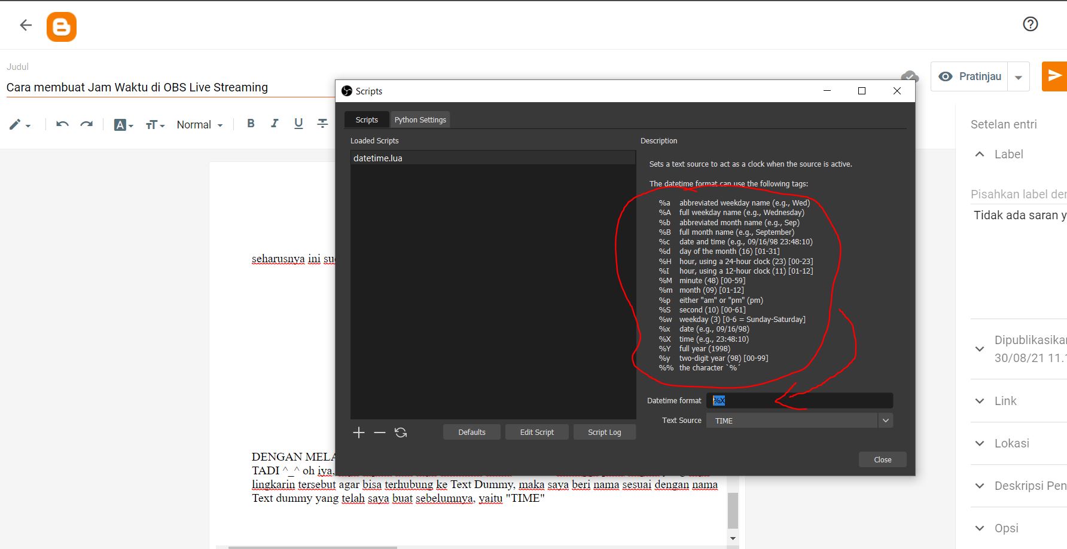Click the Judul post title field

(x=170, y=87)
